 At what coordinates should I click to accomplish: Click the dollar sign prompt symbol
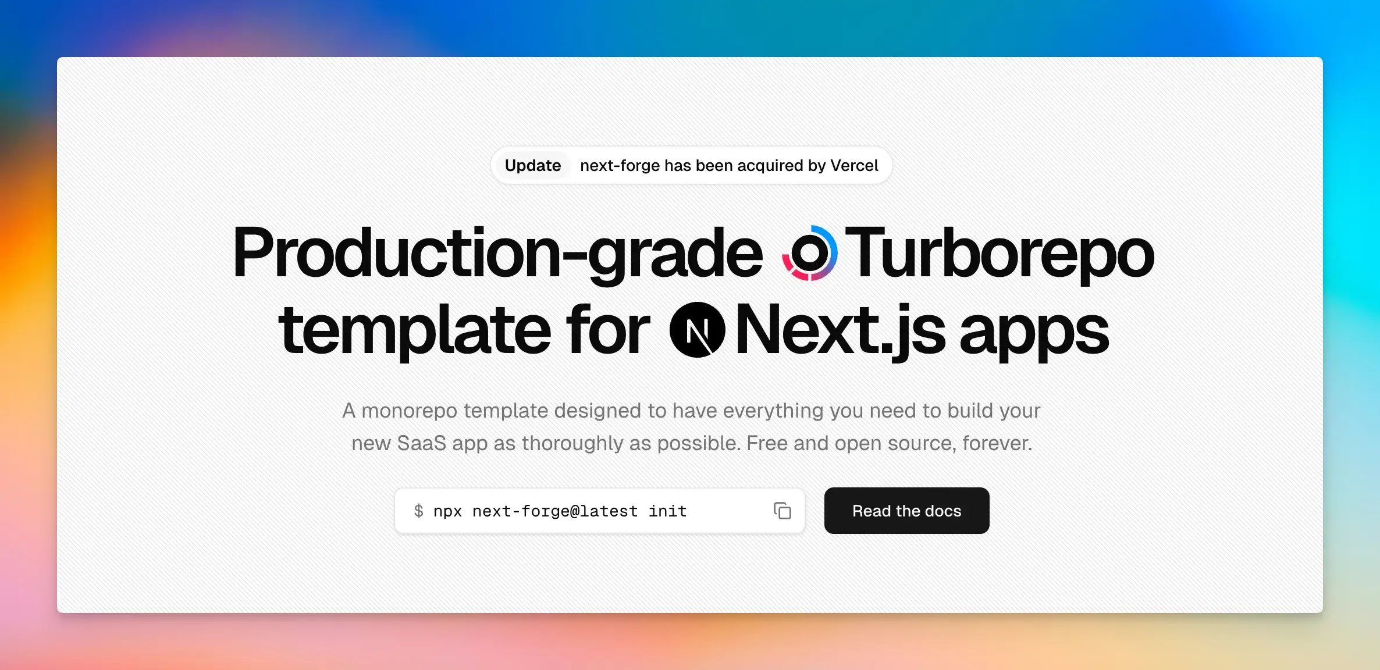[418, 511]
